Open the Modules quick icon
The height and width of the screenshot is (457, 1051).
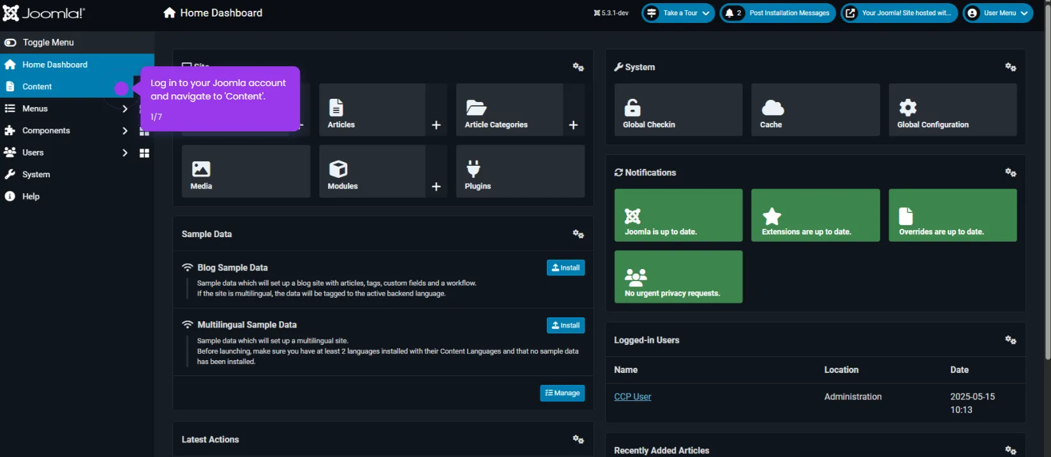(x=372, y=171)
